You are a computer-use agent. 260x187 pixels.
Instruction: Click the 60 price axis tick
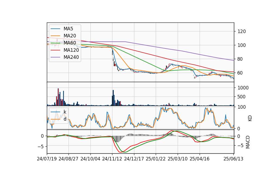pos(240,73)
